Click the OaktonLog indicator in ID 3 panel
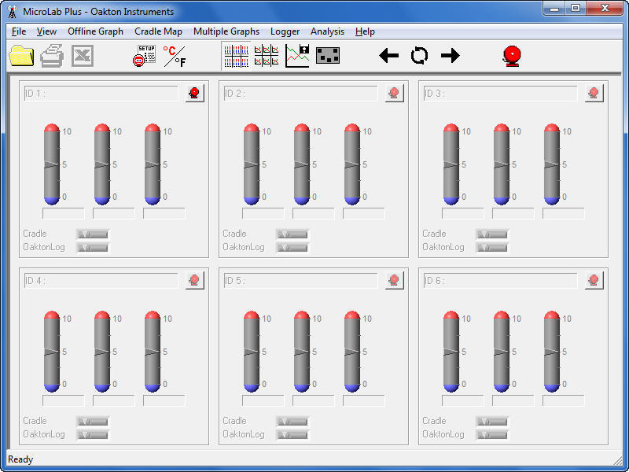 point(492,248)
